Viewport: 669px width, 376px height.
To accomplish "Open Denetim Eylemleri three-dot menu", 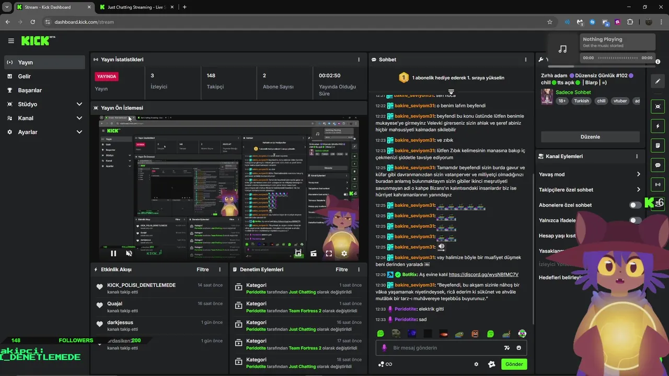I will 359,269.
